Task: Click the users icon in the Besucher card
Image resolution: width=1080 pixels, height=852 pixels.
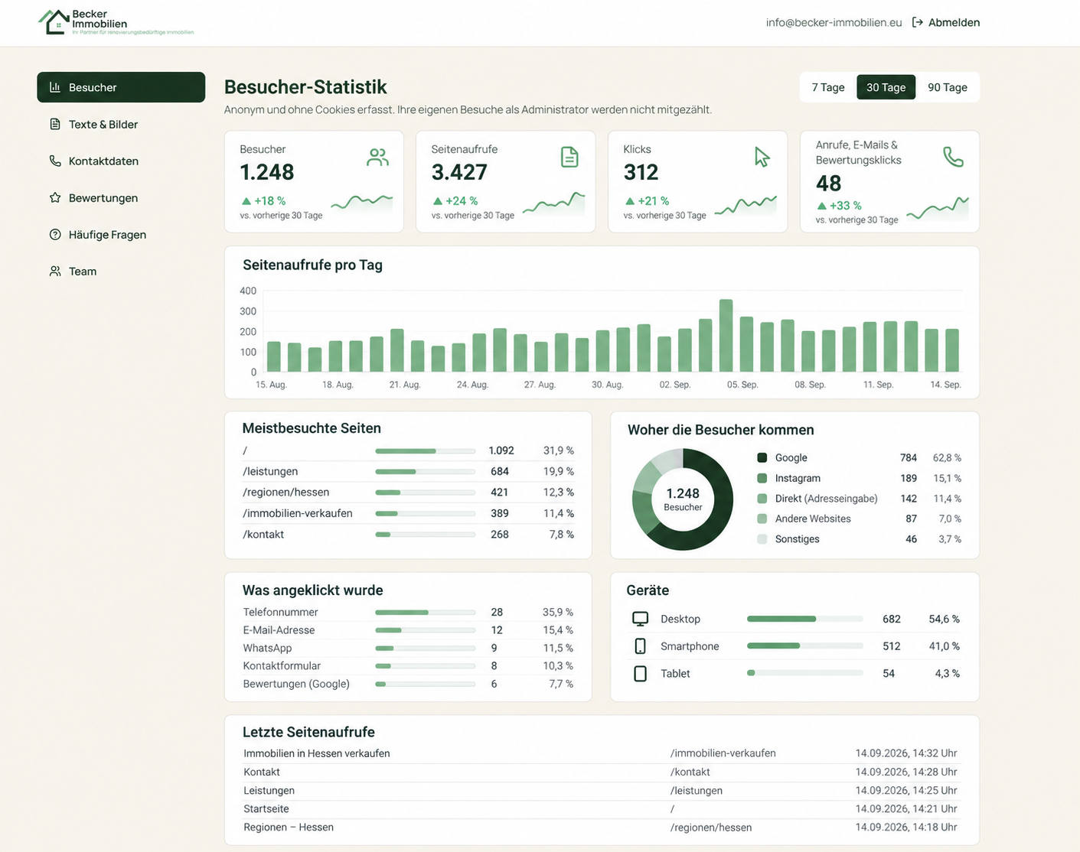Action: click(377, 157)
